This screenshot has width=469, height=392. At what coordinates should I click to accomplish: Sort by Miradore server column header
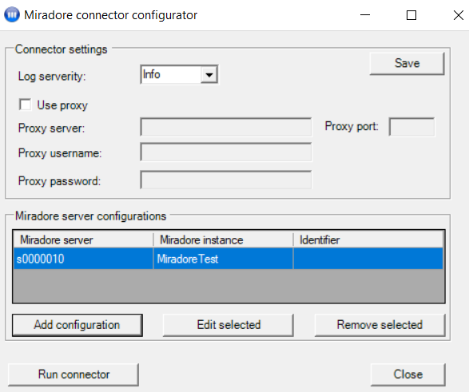coord(83,240)
